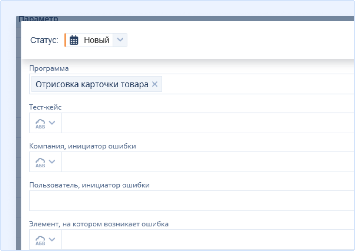The image size is (355, 251).
Task: Click the Параметр column header
Action: [x=39, y=19]
